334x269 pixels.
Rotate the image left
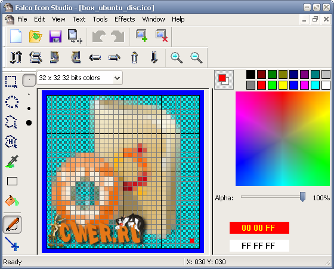click(55, 57)
